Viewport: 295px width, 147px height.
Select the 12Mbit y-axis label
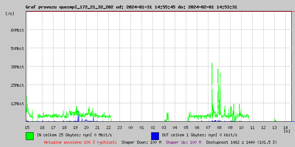pyautogui.click(x=17, y=104)
